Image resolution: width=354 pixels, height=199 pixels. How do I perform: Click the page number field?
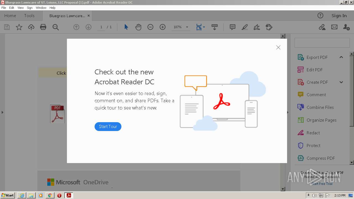[101, 27]
